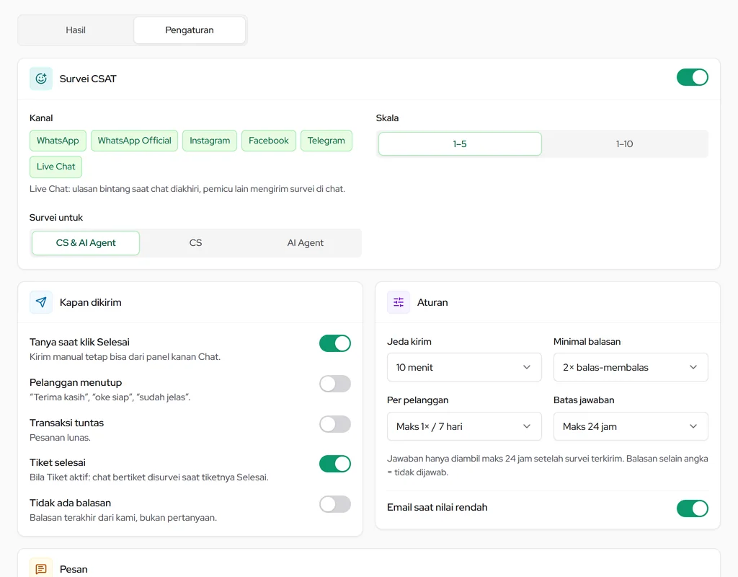Select the Pengaturan tab
Image resolution: width=738 pixels, height=577 pixels.
190,30
